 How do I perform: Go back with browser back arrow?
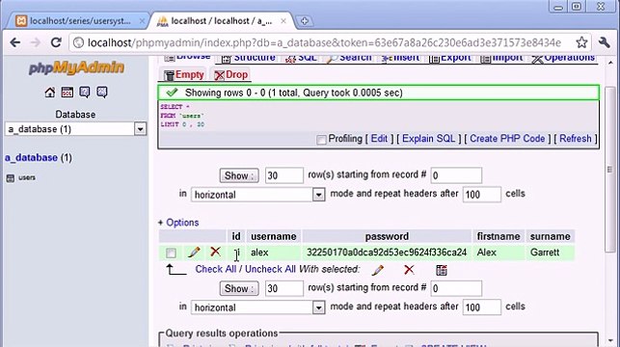[15, 42]
